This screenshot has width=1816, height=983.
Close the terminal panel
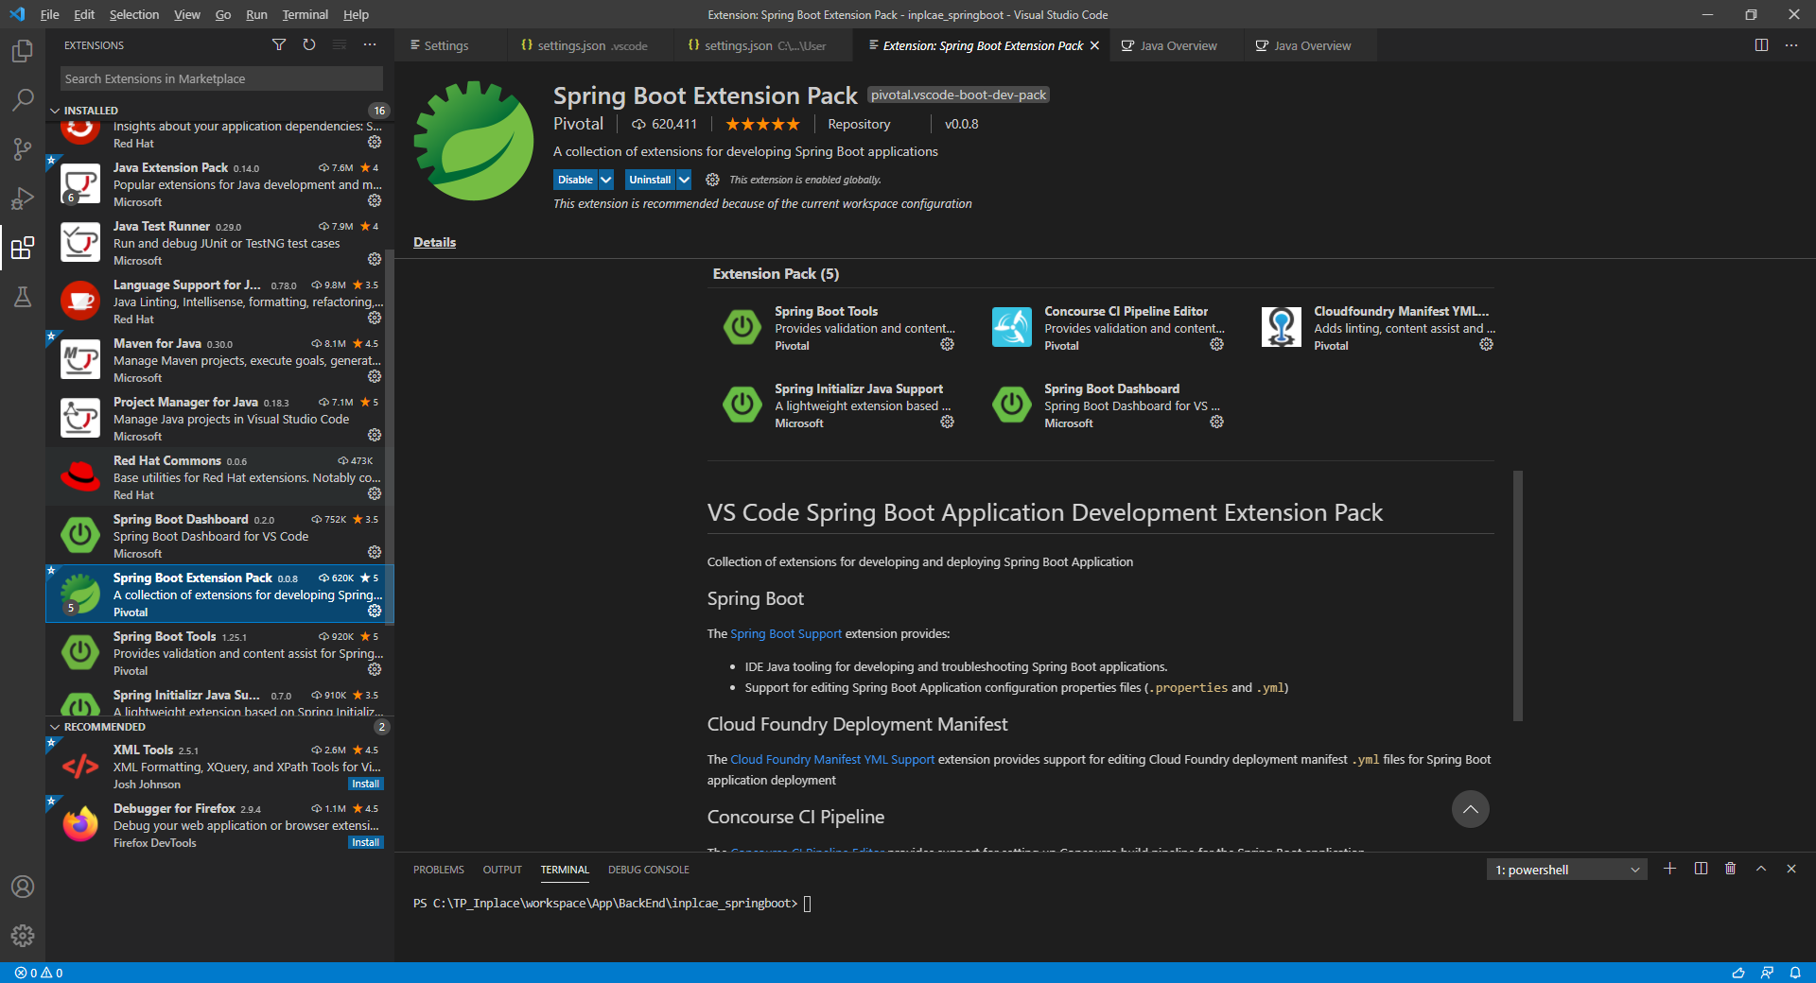pyautogui.click(x=1791, y=869)
